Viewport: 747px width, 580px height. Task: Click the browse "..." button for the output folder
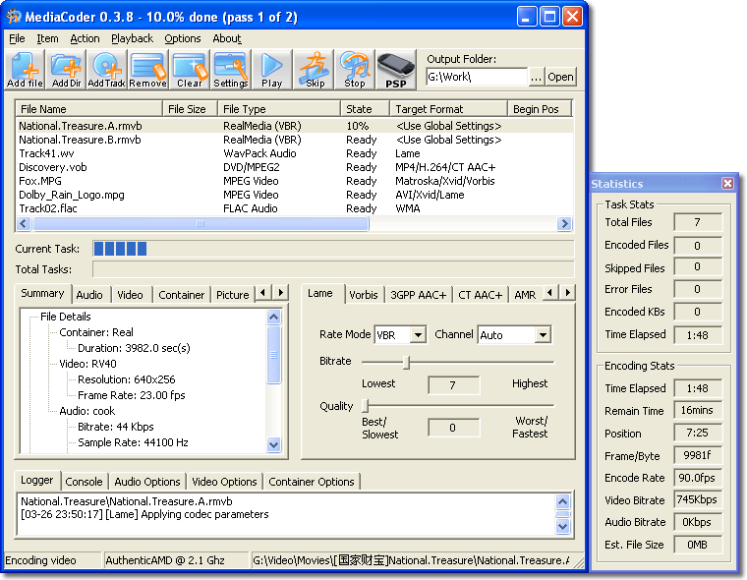point(536,77)
